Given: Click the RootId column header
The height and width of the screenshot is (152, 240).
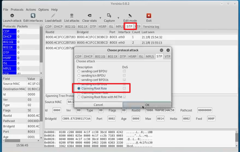Looking at the screenshot, I should (60, 32).
